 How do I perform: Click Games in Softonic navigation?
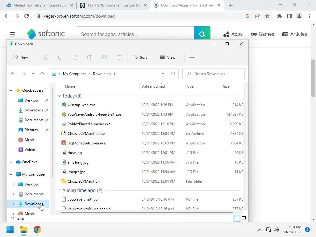[262, 34]
